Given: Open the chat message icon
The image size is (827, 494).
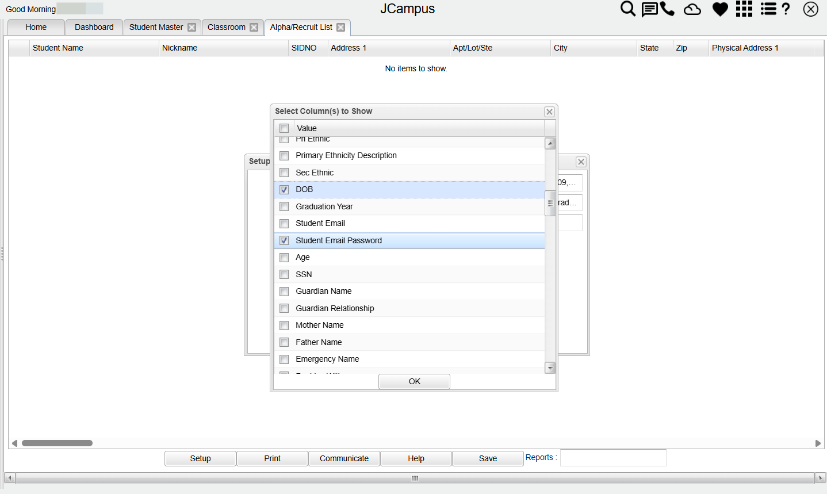Looking at the screenshot, I should (649, 9).
